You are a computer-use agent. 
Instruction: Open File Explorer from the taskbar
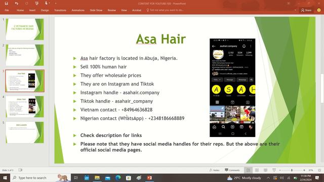(x=97, y=177)
